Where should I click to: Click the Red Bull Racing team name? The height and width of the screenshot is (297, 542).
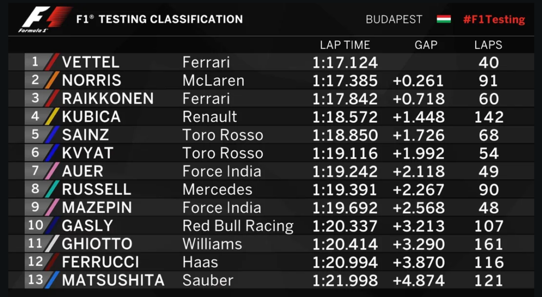pos(238,226)
